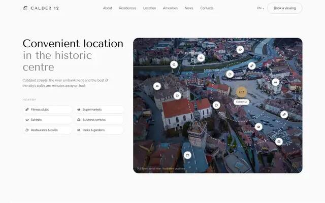Screen dimensions: 325x203
Task: Click park marker beside '10 min walk' label
Action: click(201, 58)
